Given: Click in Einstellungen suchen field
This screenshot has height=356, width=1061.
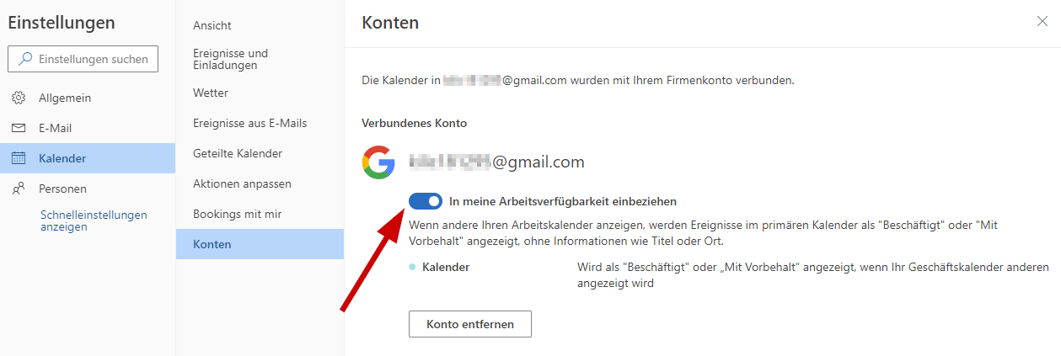Looking at the screenshot, I should [x=83, y=59].
